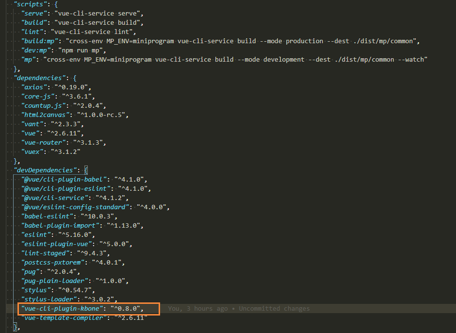Click the "babel-eslint" line
Image resolution: width=456 pixels, height=333 pixels.
pyautogui.click(x=69, y=216)
